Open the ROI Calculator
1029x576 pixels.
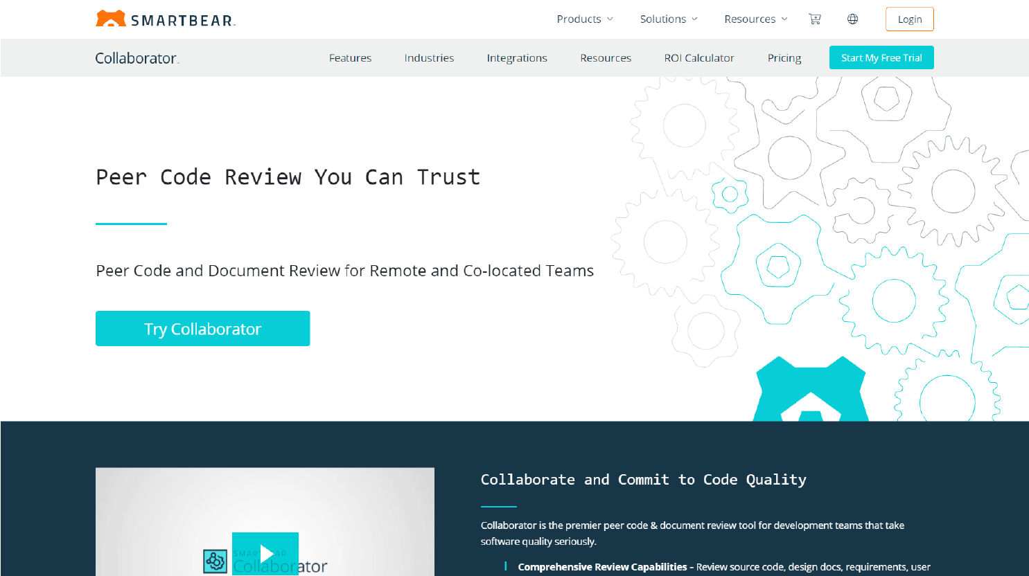coord(699,58)
